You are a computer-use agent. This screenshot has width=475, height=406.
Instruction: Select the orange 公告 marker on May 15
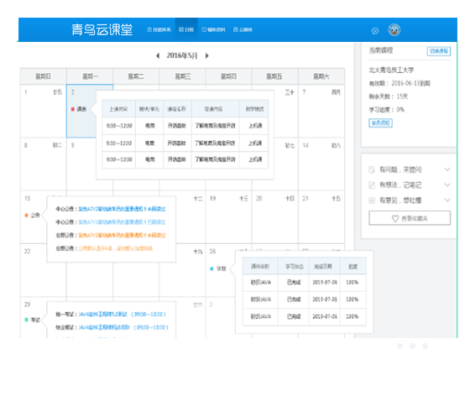coord(33,215)
